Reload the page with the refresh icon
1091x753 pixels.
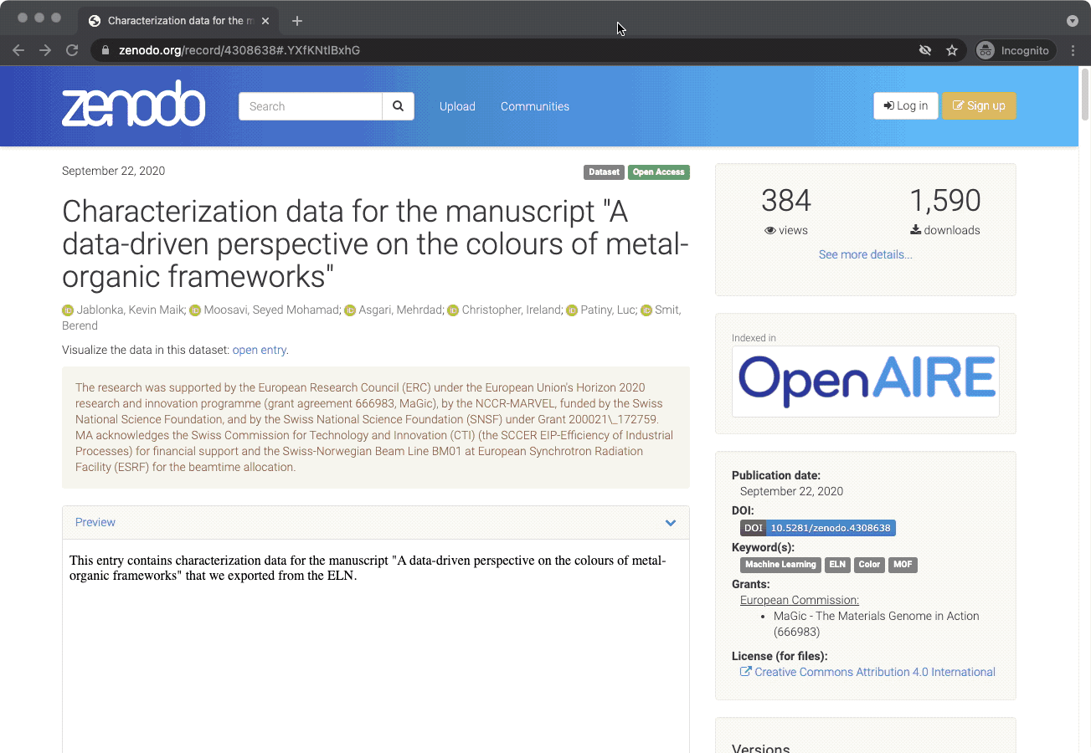[72, 50]
